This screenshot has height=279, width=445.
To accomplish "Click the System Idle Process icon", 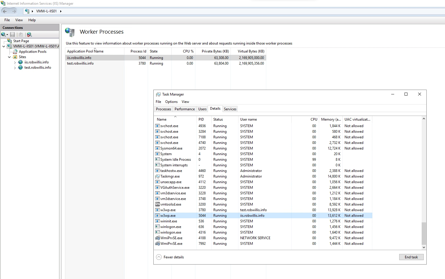I will [157, 160].
